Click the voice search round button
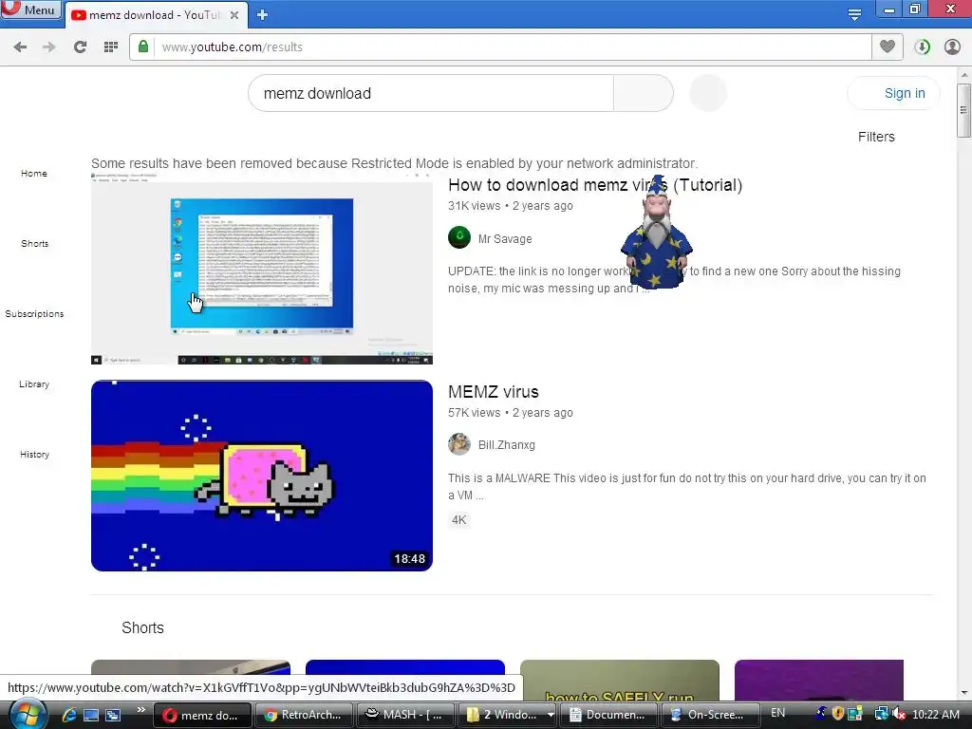 click(708, 94)
